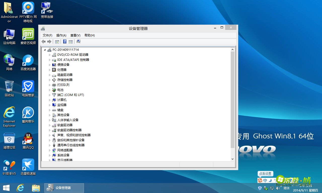Click the 点我设置 bubble button
The image size is (322, 193).
(265, 174)
